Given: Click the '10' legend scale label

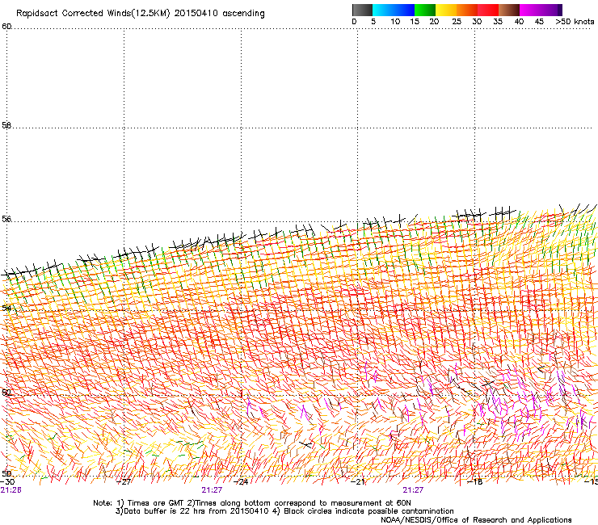Looking at the screenshot, I should tap(395, 21).
